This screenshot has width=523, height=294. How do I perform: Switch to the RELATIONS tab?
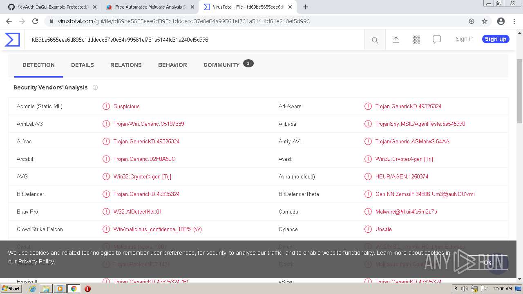(126, 65)
